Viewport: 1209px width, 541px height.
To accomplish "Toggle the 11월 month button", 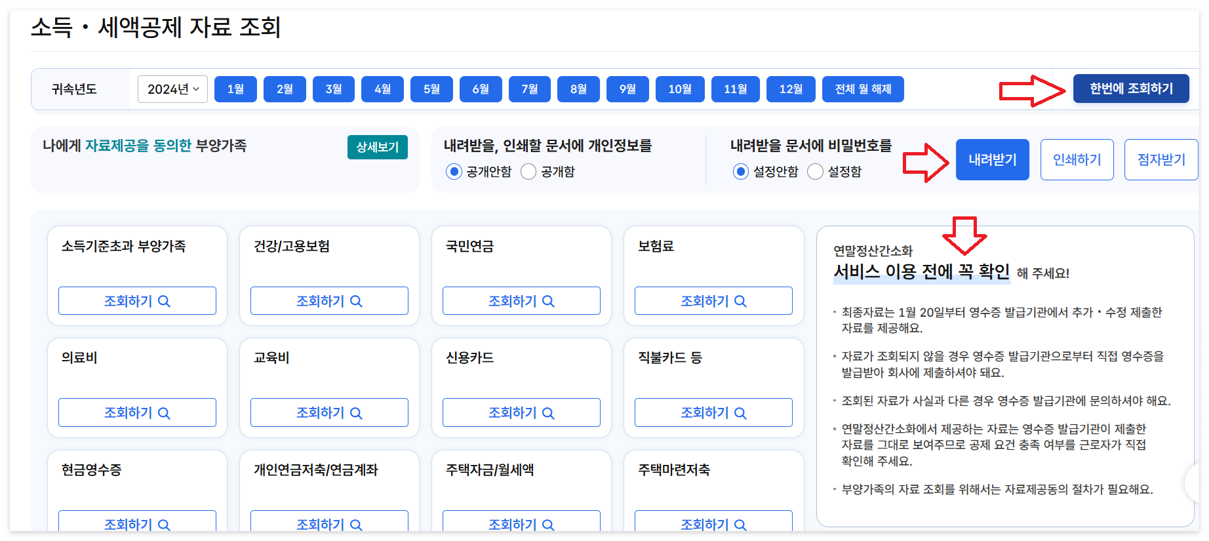I will (x=736, y=89).
